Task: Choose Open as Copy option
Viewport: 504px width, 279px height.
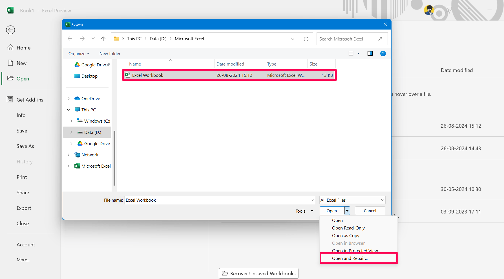Action: [x=346, y=235]
